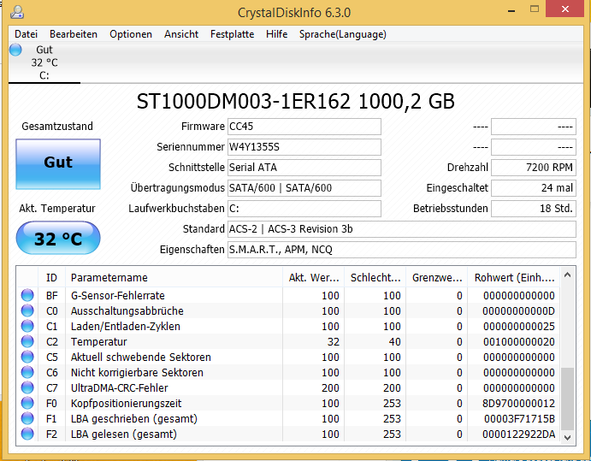Viewport: 591px width, 461px height.
Task: Click the CrystalDiskInfo app icon in the title bar
Action: pos(17,12)
